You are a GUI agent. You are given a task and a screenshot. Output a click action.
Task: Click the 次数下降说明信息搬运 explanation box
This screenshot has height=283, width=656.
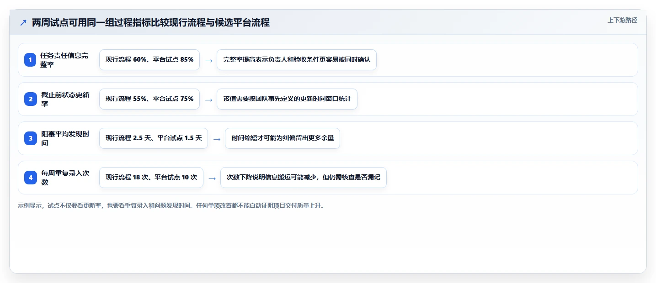(304, 178)
